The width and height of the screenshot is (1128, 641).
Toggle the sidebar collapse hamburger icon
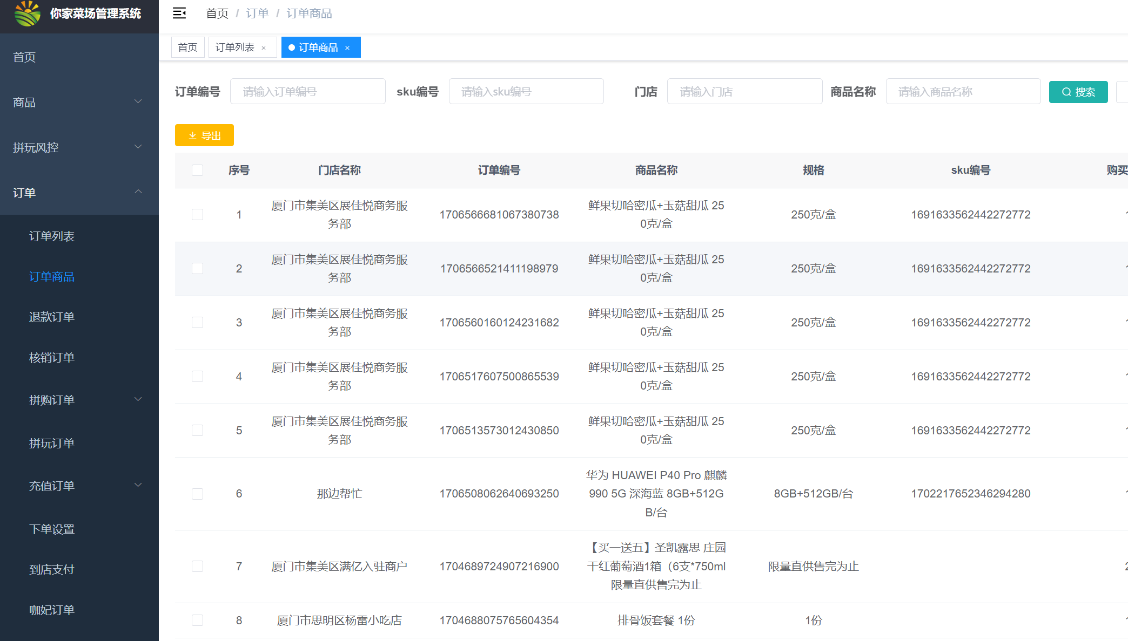point(179,13)
